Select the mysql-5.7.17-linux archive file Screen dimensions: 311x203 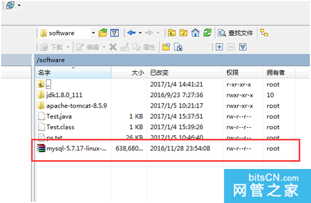166,148
